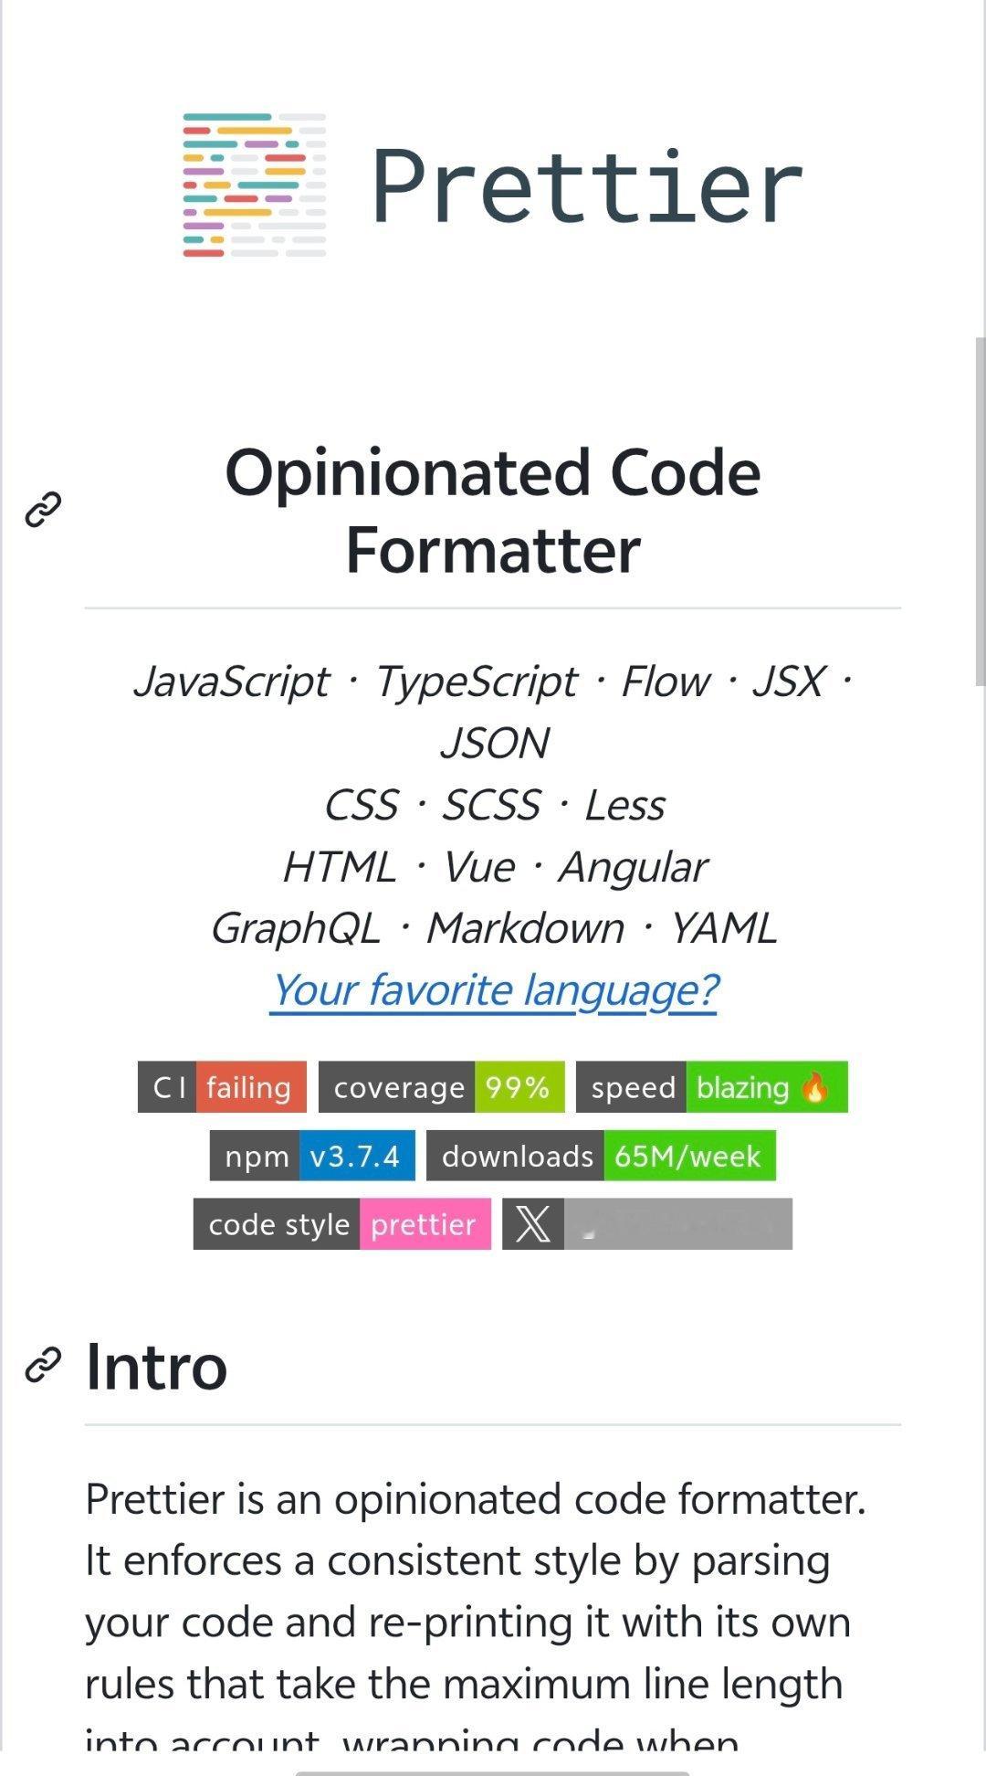Open the npm v3.7.4 badge
The height and width of the screenshot is (1776, 986).
pos(311,1156)
